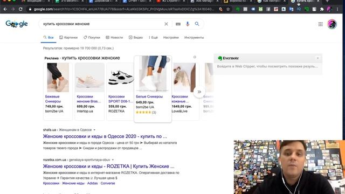The image size is (345, 194).
Task: Click the address bar URL
Action: point(123,9)
